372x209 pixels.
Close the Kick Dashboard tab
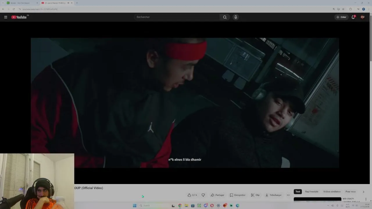[37, 3]
